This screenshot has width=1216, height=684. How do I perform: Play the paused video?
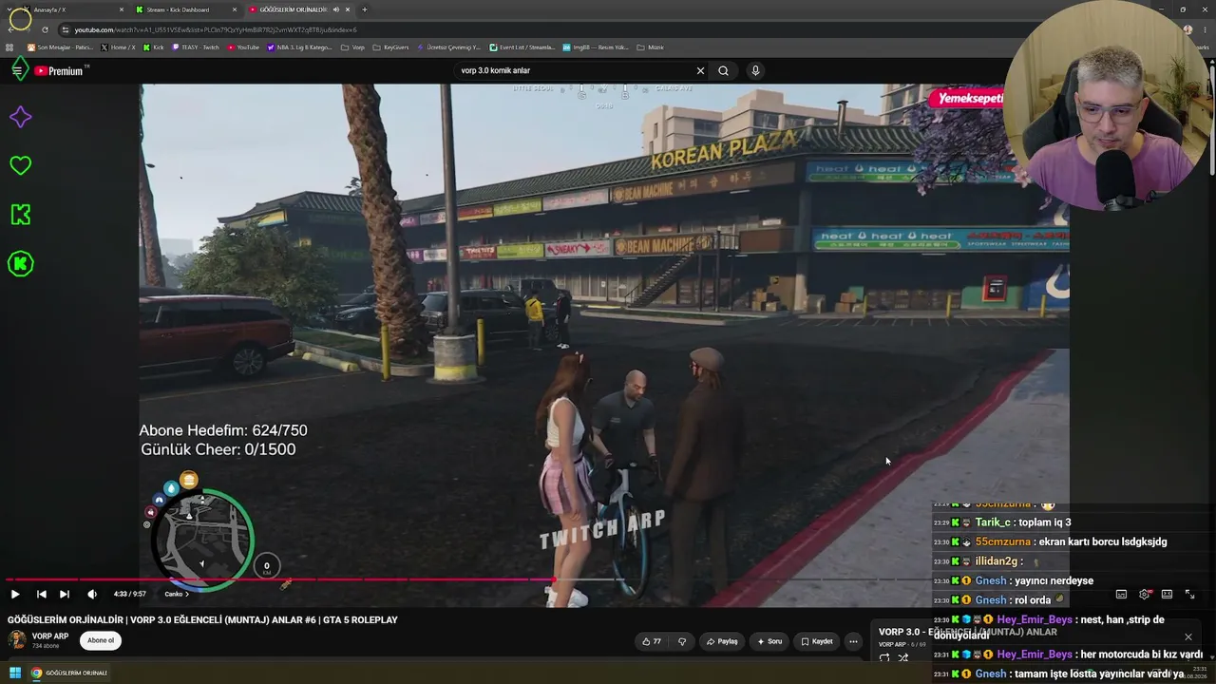tap(15, 594)
